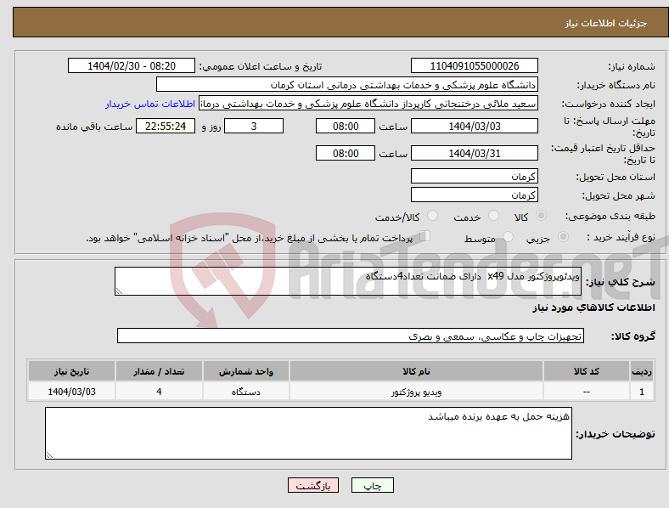Click the واحد شمارش column header
The width and height of the screenshot is (669, 508).
[246, 371]
